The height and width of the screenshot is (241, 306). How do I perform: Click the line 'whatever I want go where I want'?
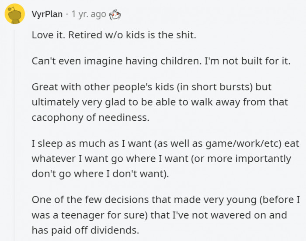coord(161,159)
